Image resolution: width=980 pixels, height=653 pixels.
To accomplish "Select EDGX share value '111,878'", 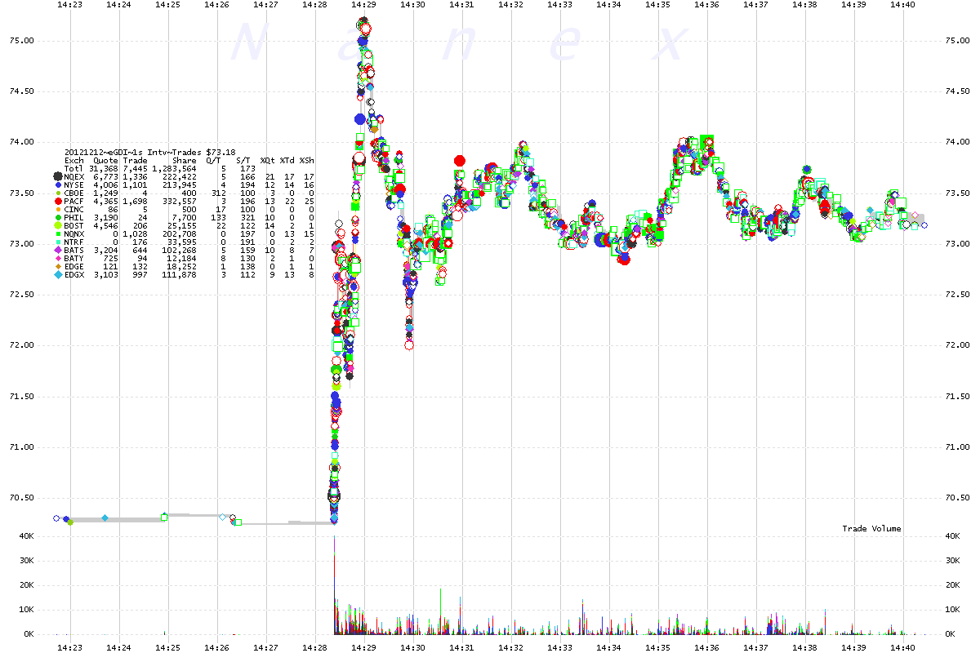I will pos(181,275).
